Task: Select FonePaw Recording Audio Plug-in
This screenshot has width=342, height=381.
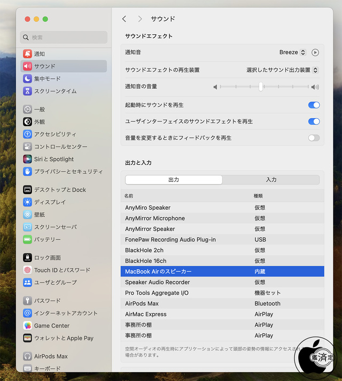Action: (222, 240)
